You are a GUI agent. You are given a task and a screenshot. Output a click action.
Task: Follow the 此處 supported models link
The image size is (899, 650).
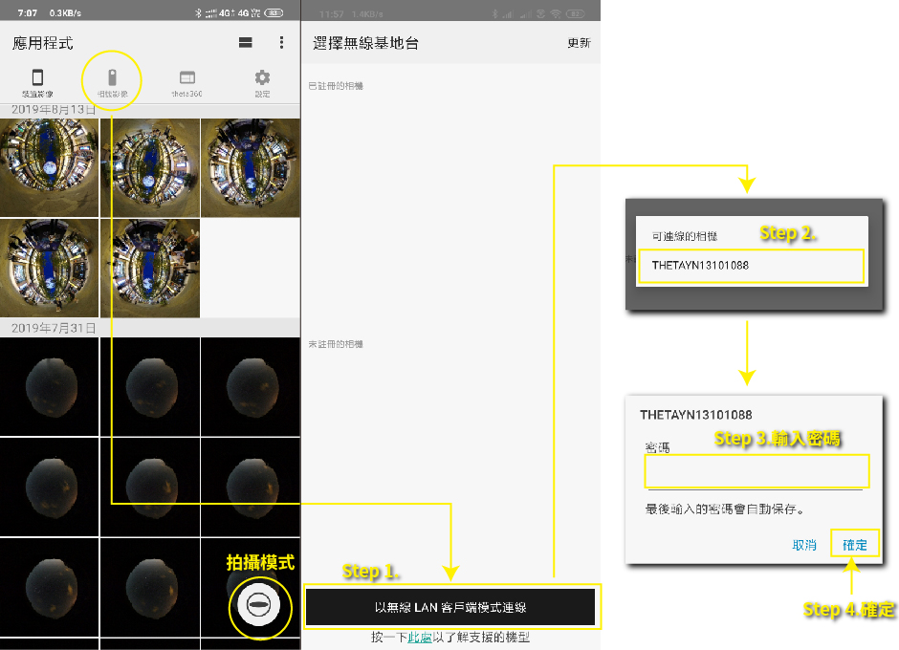coord(419,638)
